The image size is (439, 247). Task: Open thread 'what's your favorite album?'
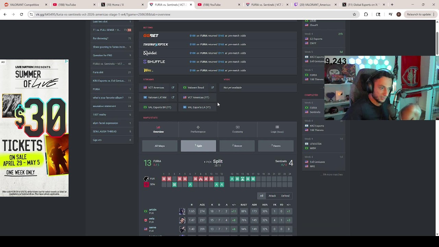coord(112,98)
